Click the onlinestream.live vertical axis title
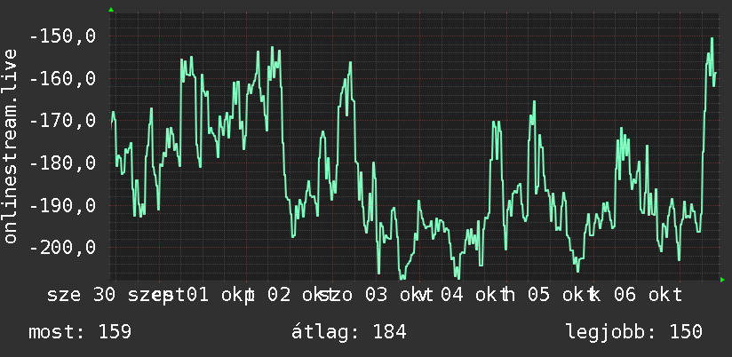Screen dimensions: 732x357 click(10, 146)
